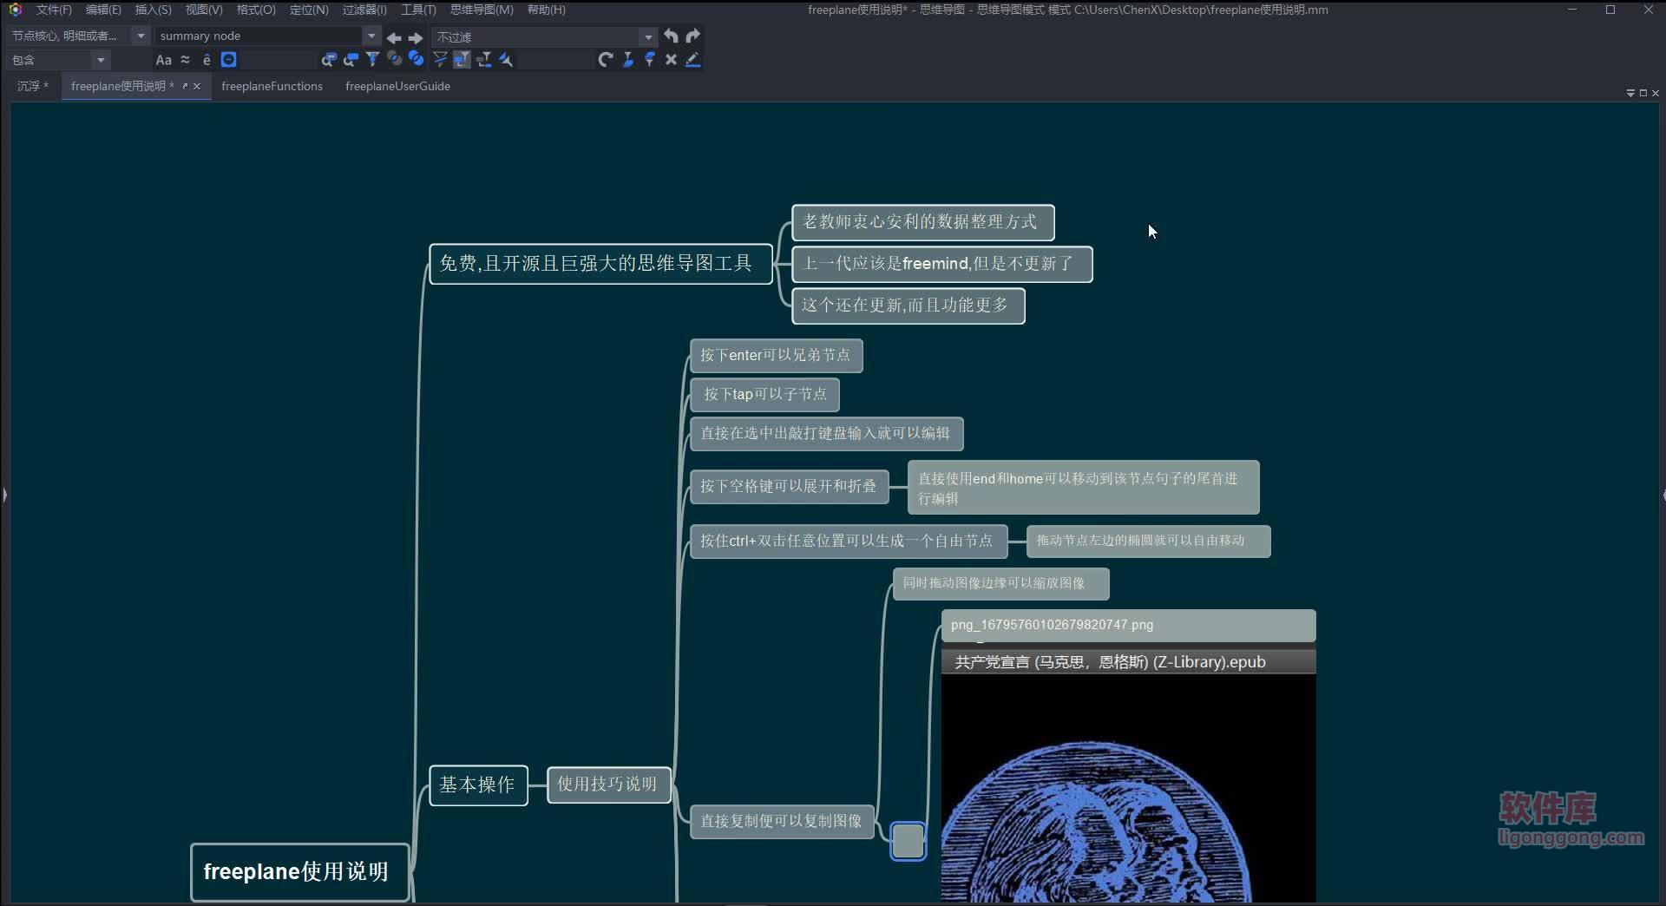Click the Freeplane application logo icon
Viewport: 1666px width, 906px height.
[x=15, y=10]
